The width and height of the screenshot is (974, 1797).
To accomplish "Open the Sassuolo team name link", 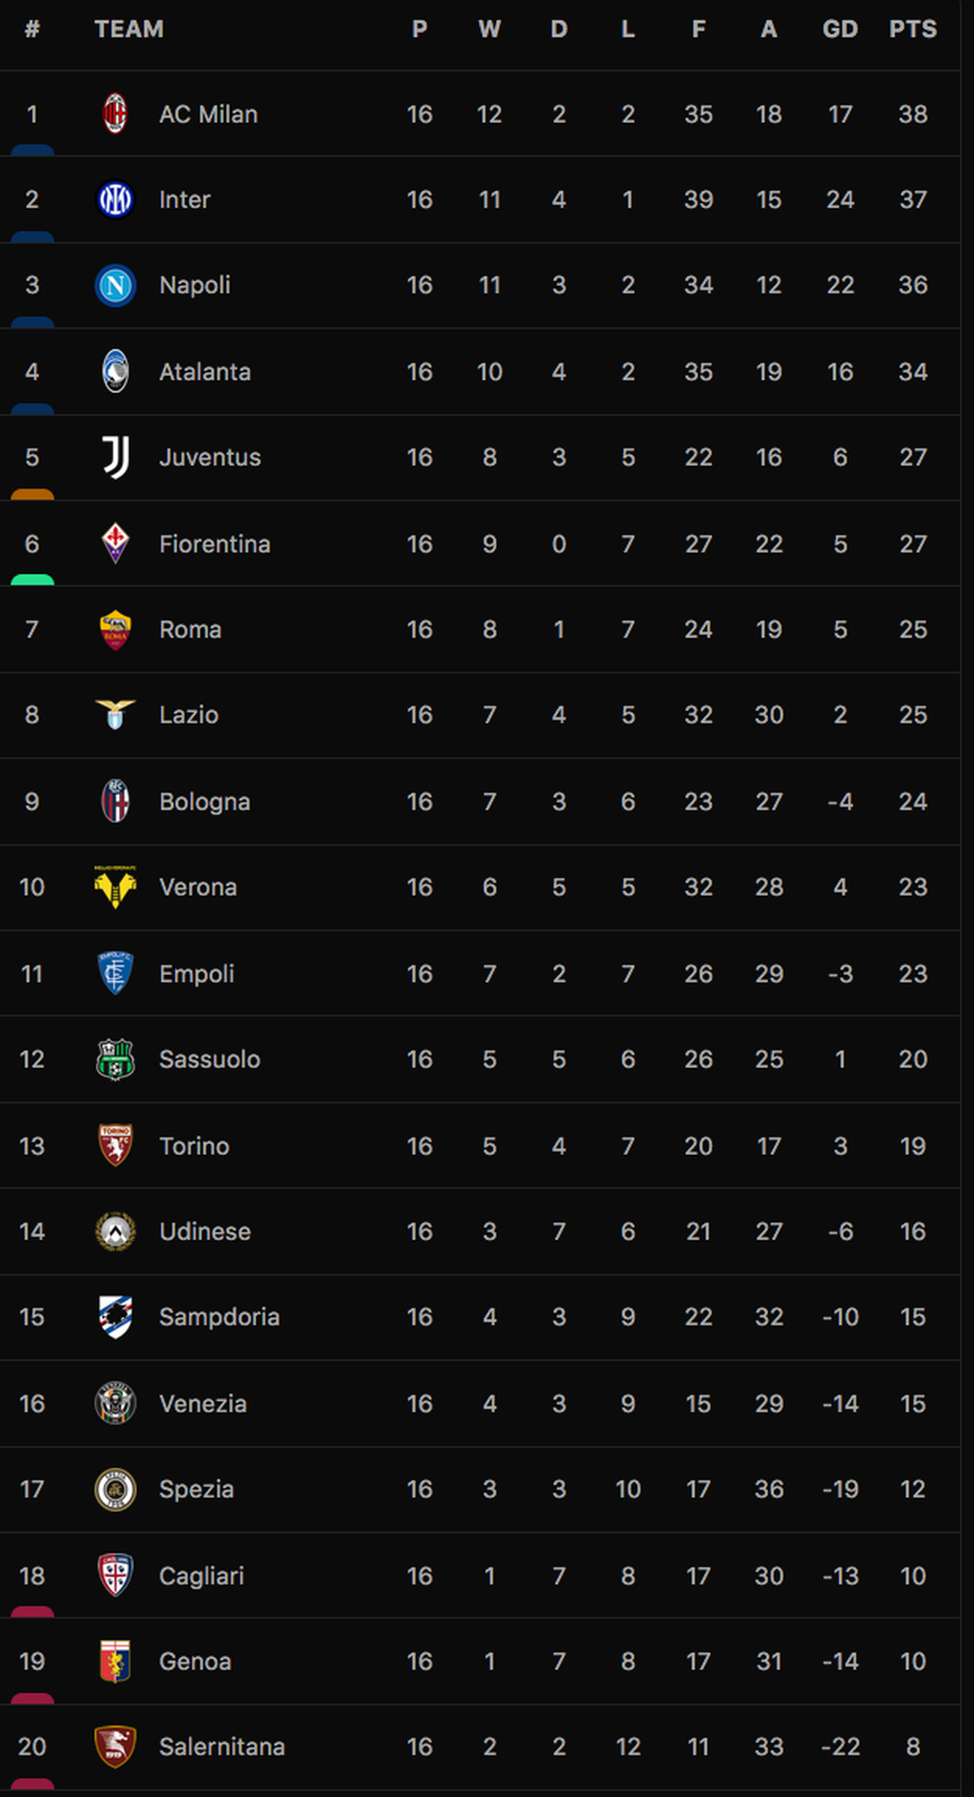I will click(x=210, y=1060).
